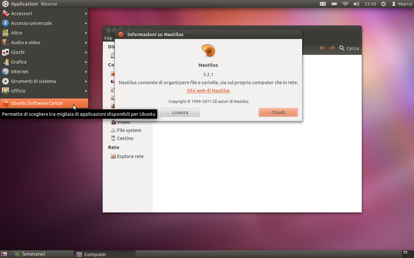Select Ubuntu Software Center from the menu

tap(38, 103)
